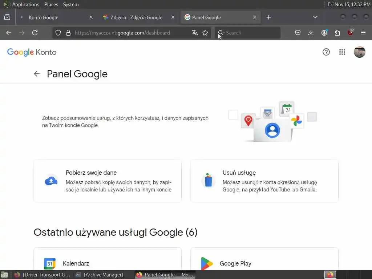Click the Firefox tray icon in the bottom panel
This screenshot has height=279, width=372.
point(330,275)
